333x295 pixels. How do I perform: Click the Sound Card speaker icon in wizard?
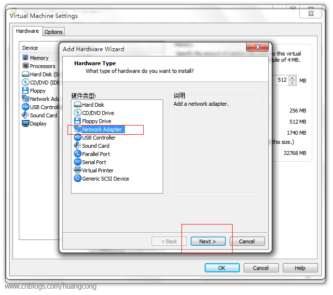[77, 146]
